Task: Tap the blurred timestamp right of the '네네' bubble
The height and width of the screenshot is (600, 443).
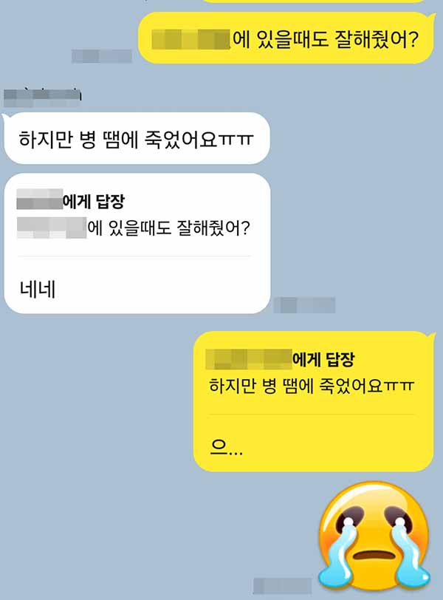Action: [305, 305]
